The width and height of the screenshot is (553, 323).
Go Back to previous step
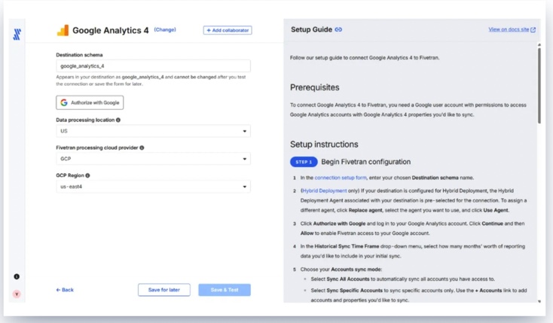(x=65, y=290)
